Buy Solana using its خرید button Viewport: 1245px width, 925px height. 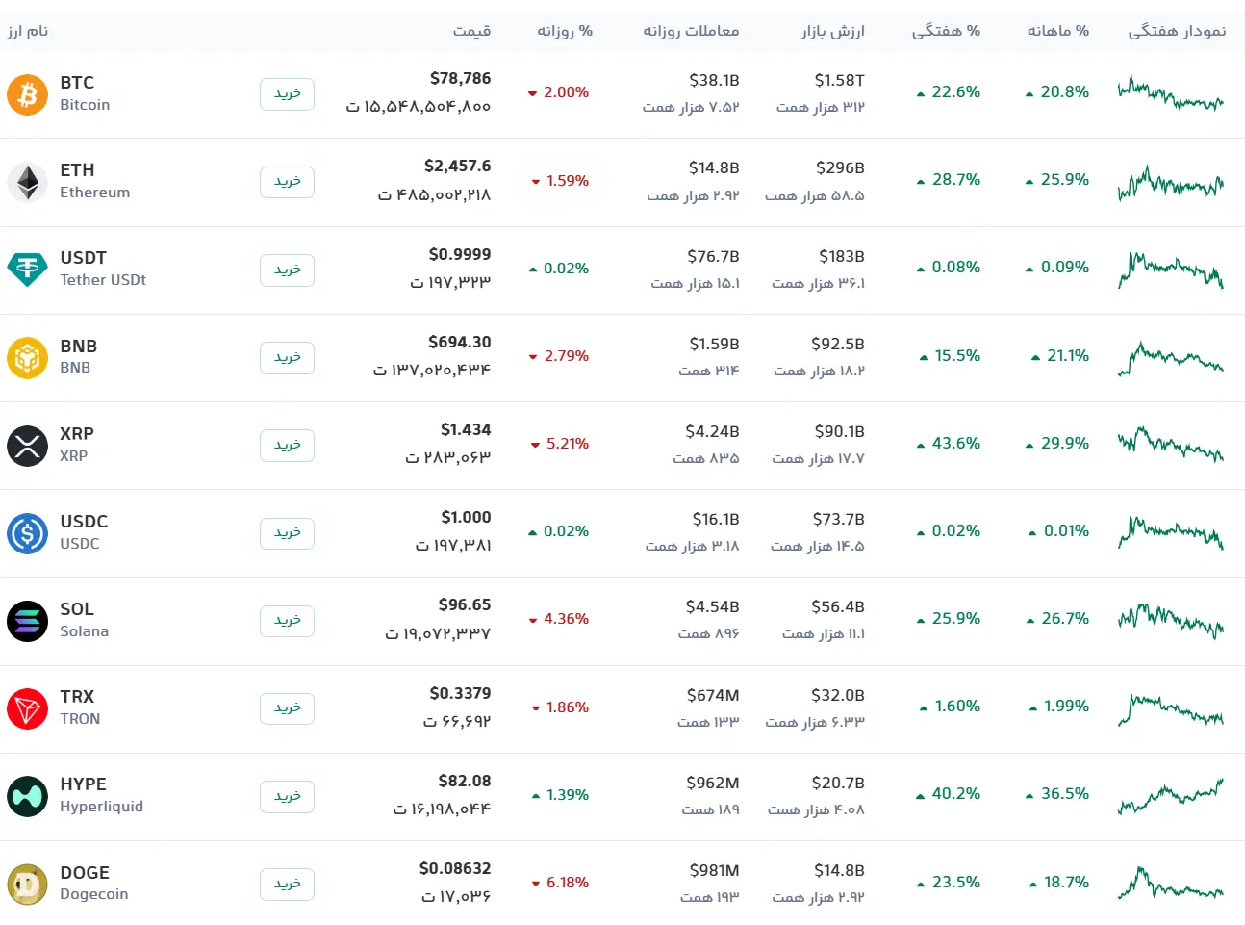coord(287,621)
